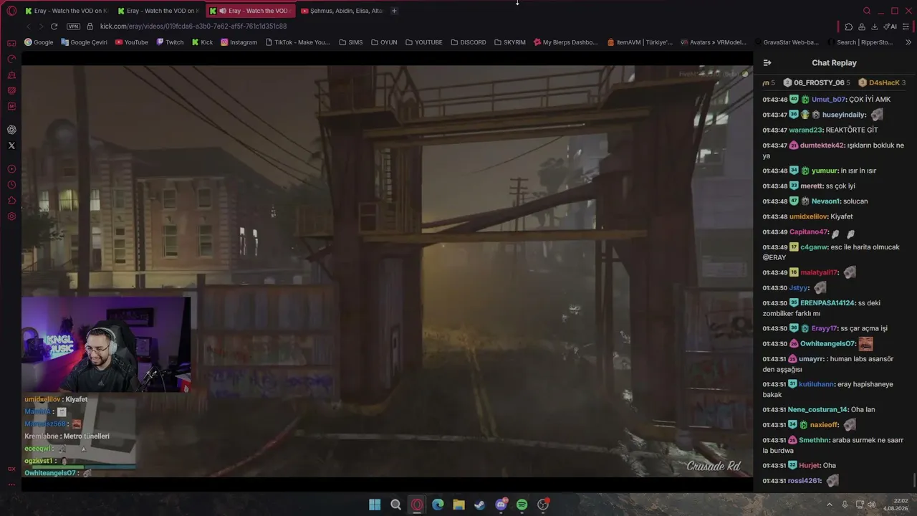Open top gifter 06_FROSTY_06 profile
The image size is (917, 516).
tap(818, 83)
